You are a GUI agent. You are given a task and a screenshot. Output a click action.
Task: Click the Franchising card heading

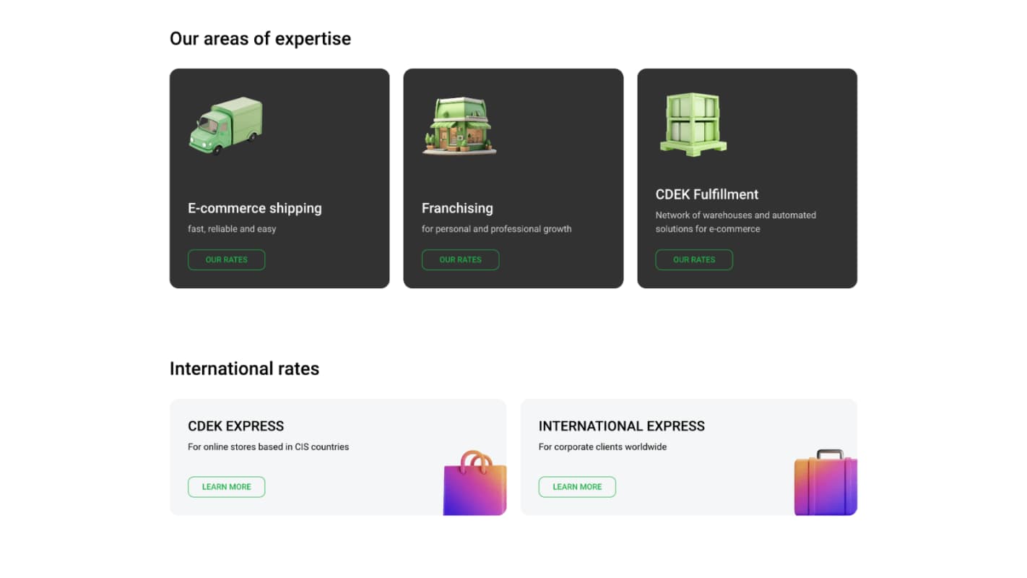pos(457,208)
